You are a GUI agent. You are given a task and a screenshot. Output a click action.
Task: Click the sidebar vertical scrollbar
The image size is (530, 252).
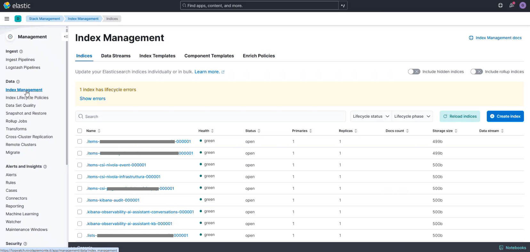point(67,96)
